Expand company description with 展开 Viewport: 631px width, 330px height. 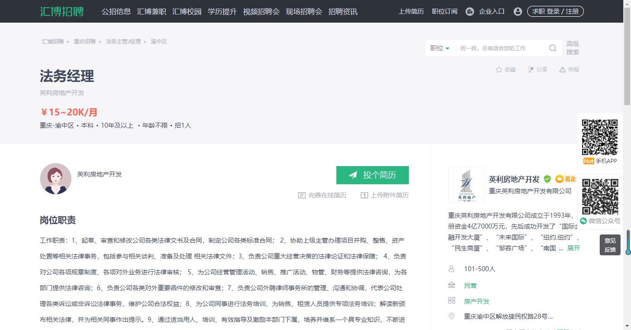[573, 248]
